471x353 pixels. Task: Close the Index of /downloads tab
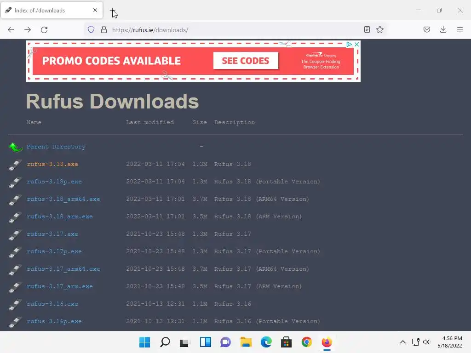95,10
